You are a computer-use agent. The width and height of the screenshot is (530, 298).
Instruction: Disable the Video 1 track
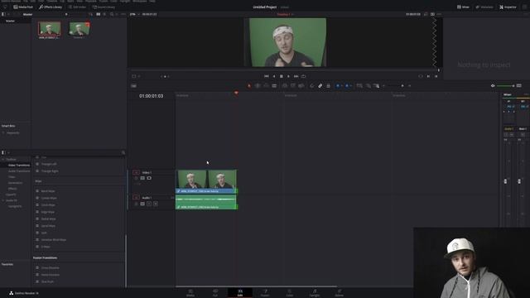tap(149, 178)
